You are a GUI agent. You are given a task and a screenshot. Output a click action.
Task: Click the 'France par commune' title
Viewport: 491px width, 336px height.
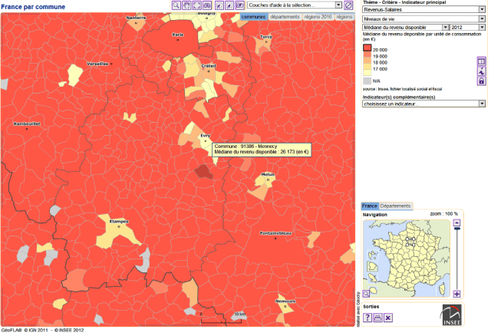33,7
